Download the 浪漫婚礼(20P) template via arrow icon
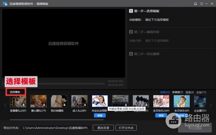Image resolution: width=216 pixels, height=135 pixels. (23, 105)
